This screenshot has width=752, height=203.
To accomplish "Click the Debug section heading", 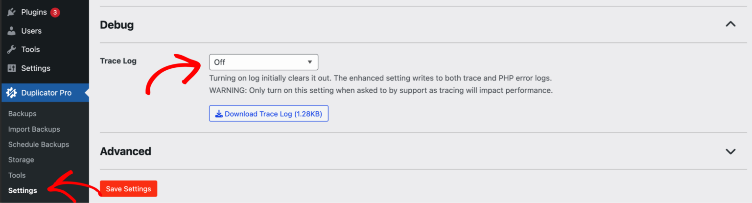I will (117, 24).
